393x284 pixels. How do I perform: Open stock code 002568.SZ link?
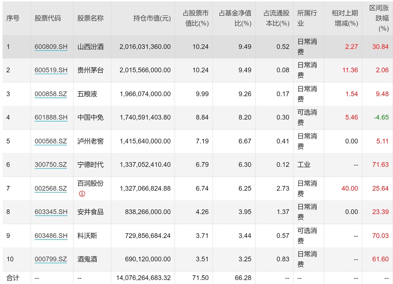[51, 188]
